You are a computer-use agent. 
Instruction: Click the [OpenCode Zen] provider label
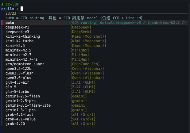click(85, 64)
